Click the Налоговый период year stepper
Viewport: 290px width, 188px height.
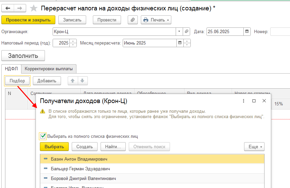(x=73, y=43)
